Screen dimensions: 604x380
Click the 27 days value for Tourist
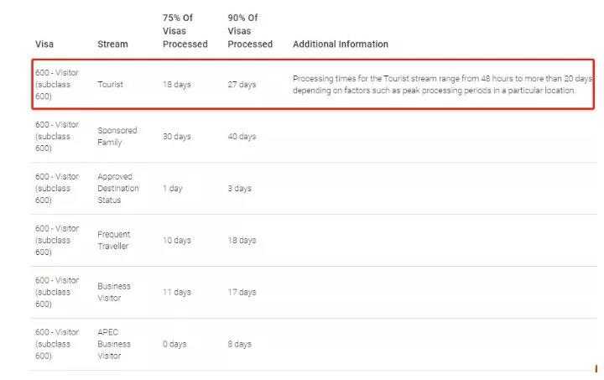(242, 85)
